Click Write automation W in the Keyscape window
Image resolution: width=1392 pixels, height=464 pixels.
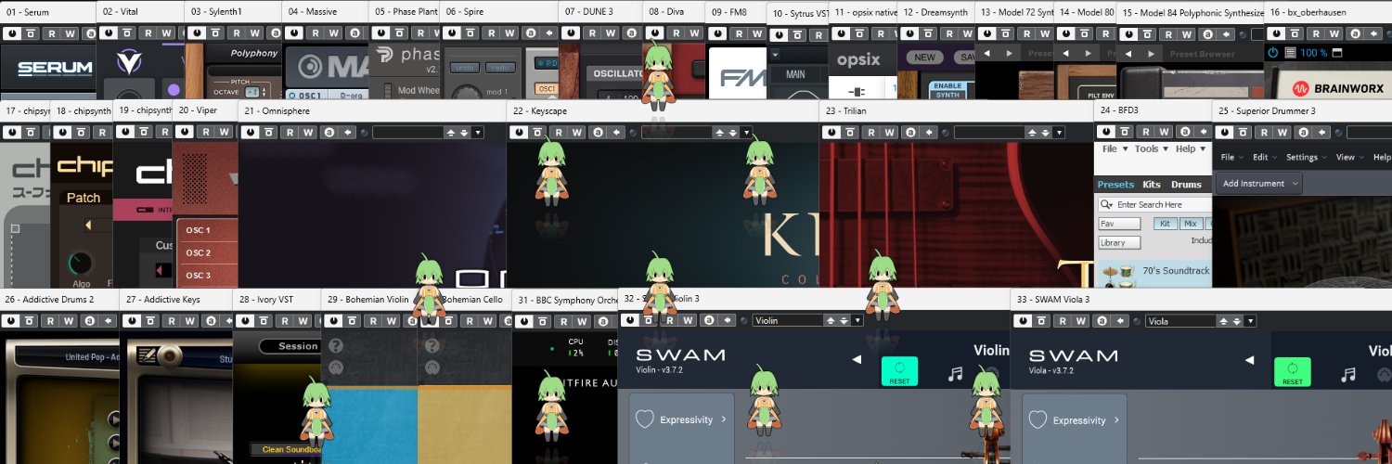577,132
